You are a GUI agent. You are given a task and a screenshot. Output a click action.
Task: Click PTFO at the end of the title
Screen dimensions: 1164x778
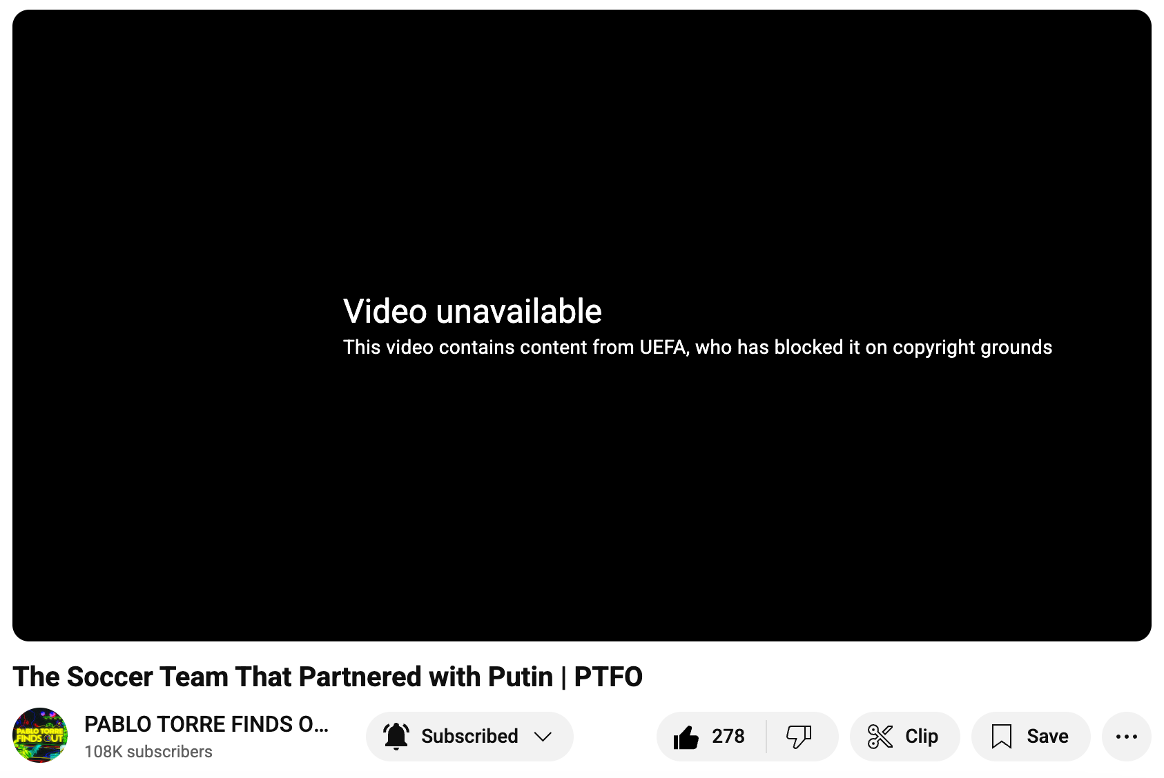(x=608, y=677)
